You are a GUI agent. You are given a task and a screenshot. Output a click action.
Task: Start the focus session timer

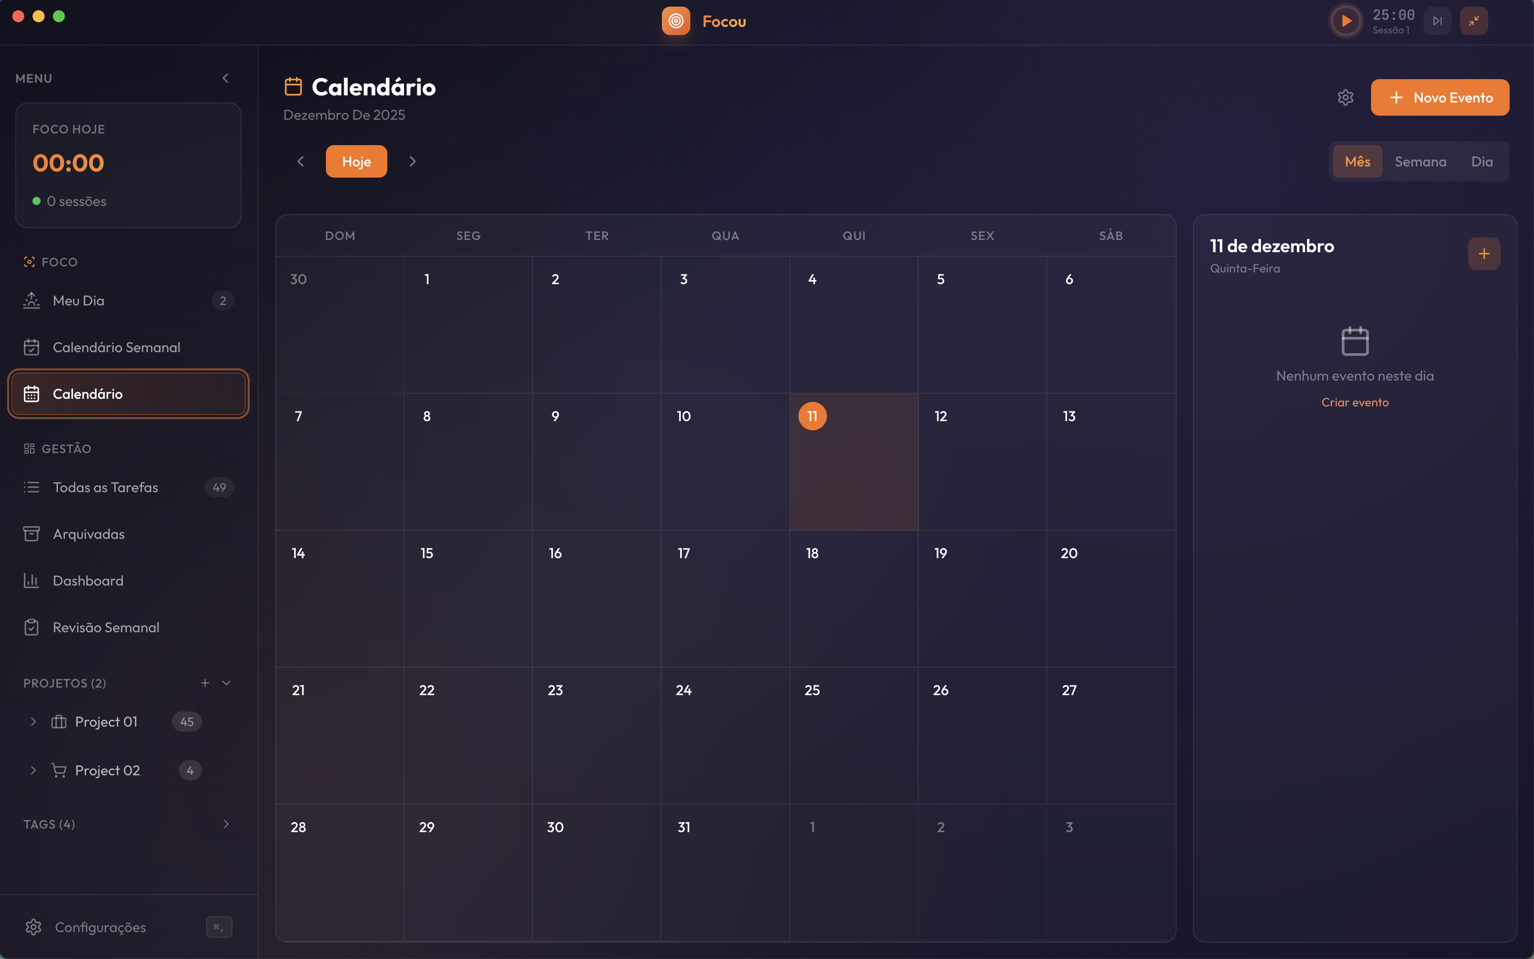pos(1346,20)
